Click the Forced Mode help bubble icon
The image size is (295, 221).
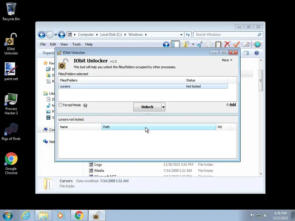pos(85,105)
